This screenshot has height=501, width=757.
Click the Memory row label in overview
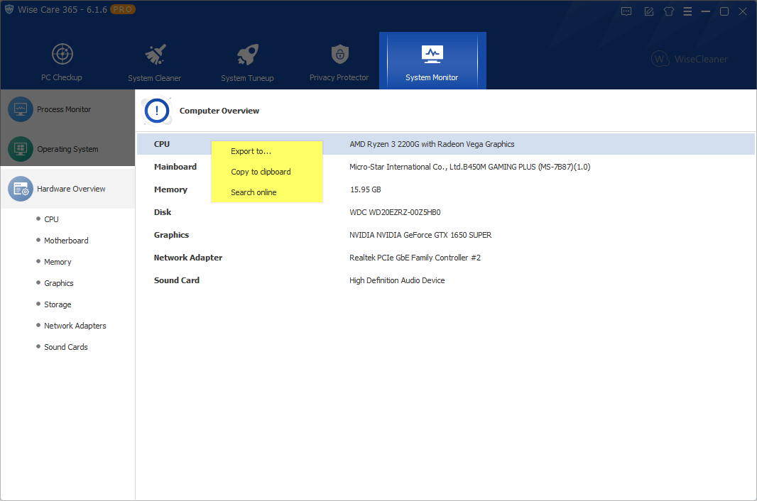[170, 189]
